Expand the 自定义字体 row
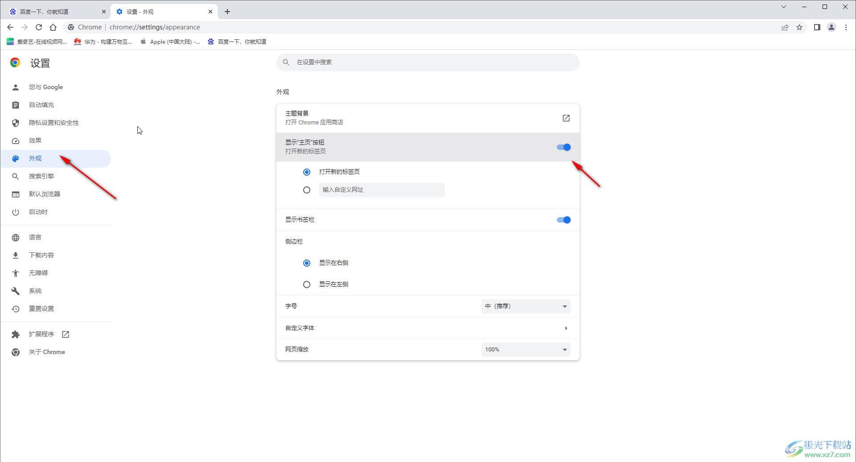Screen dimensions: 856x462 pyautogui.click(x=428, y=328)
